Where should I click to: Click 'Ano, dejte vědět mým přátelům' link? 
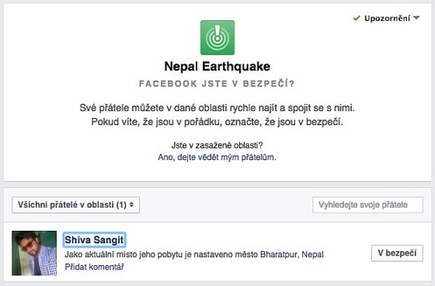coord(217,157)
